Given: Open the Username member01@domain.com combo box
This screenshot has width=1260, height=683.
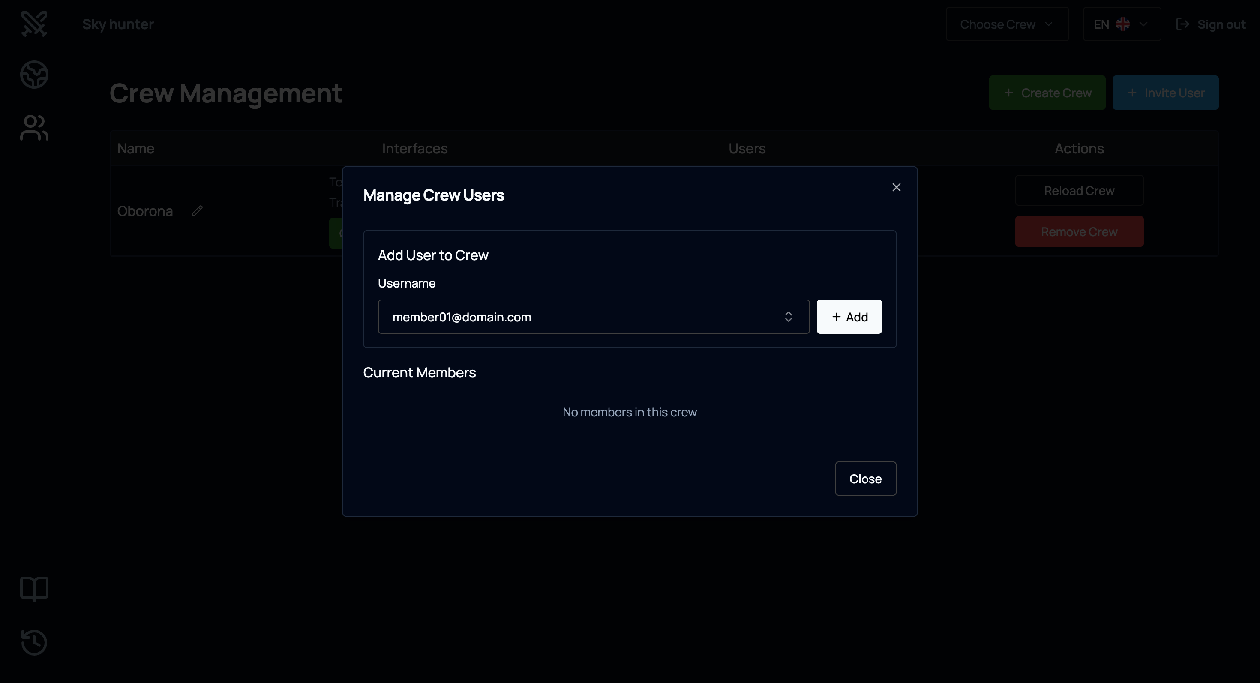Looking at the screenshot, I should [x=582, y=317].
